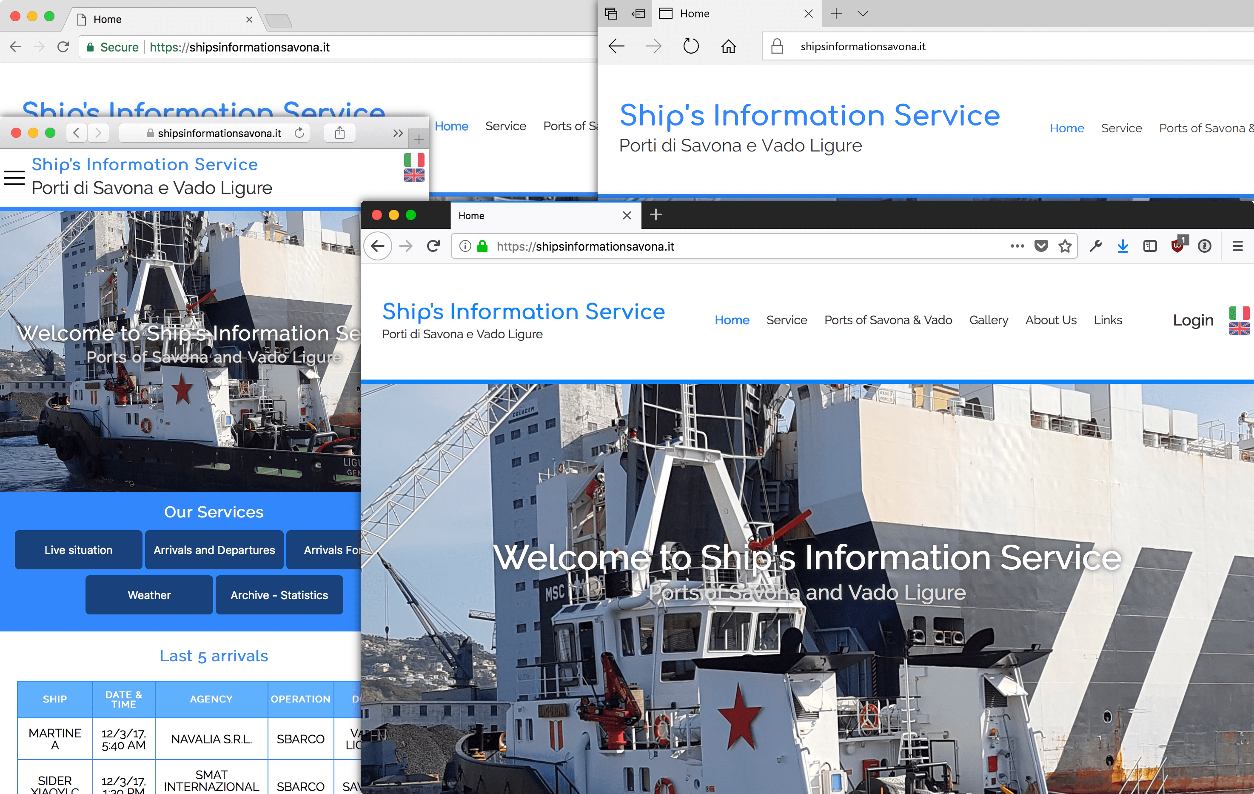Open Safari's overflow chevron in the toolbar
The height and width of the screenshot is (794, 1254).
398,133
